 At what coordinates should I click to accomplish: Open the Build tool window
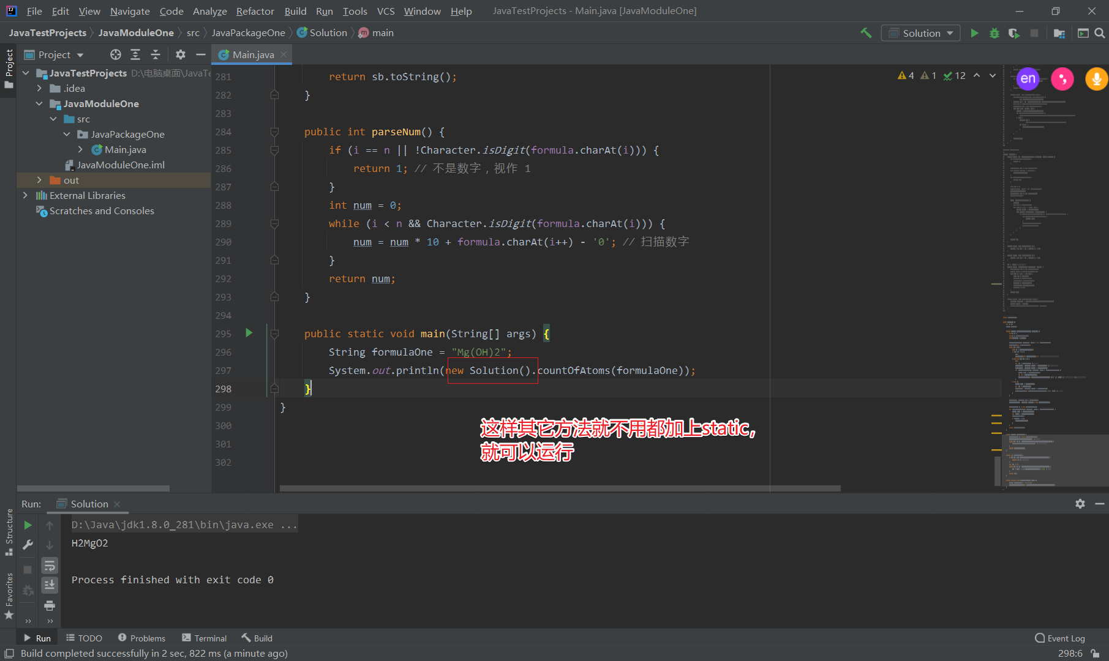pyautogui.click(x=257, y=638)
